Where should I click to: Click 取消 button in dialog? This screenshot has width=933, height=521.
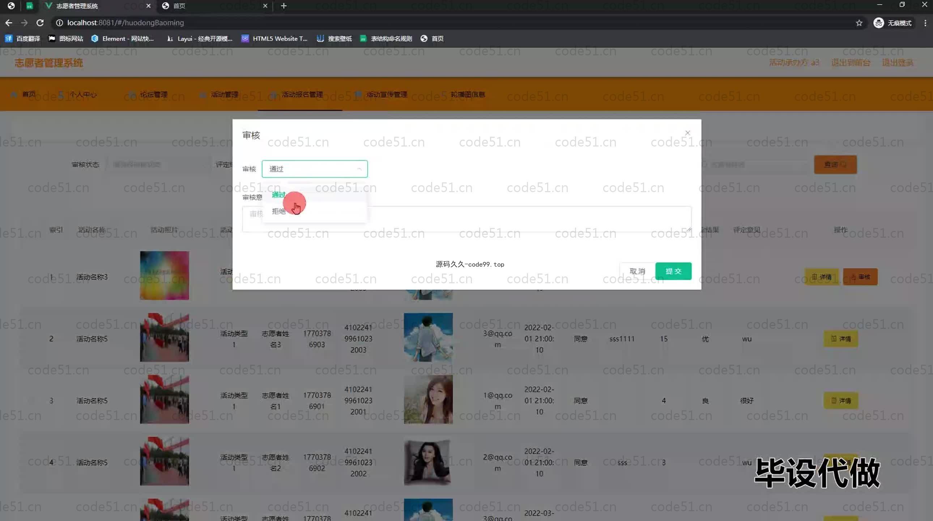637,271
